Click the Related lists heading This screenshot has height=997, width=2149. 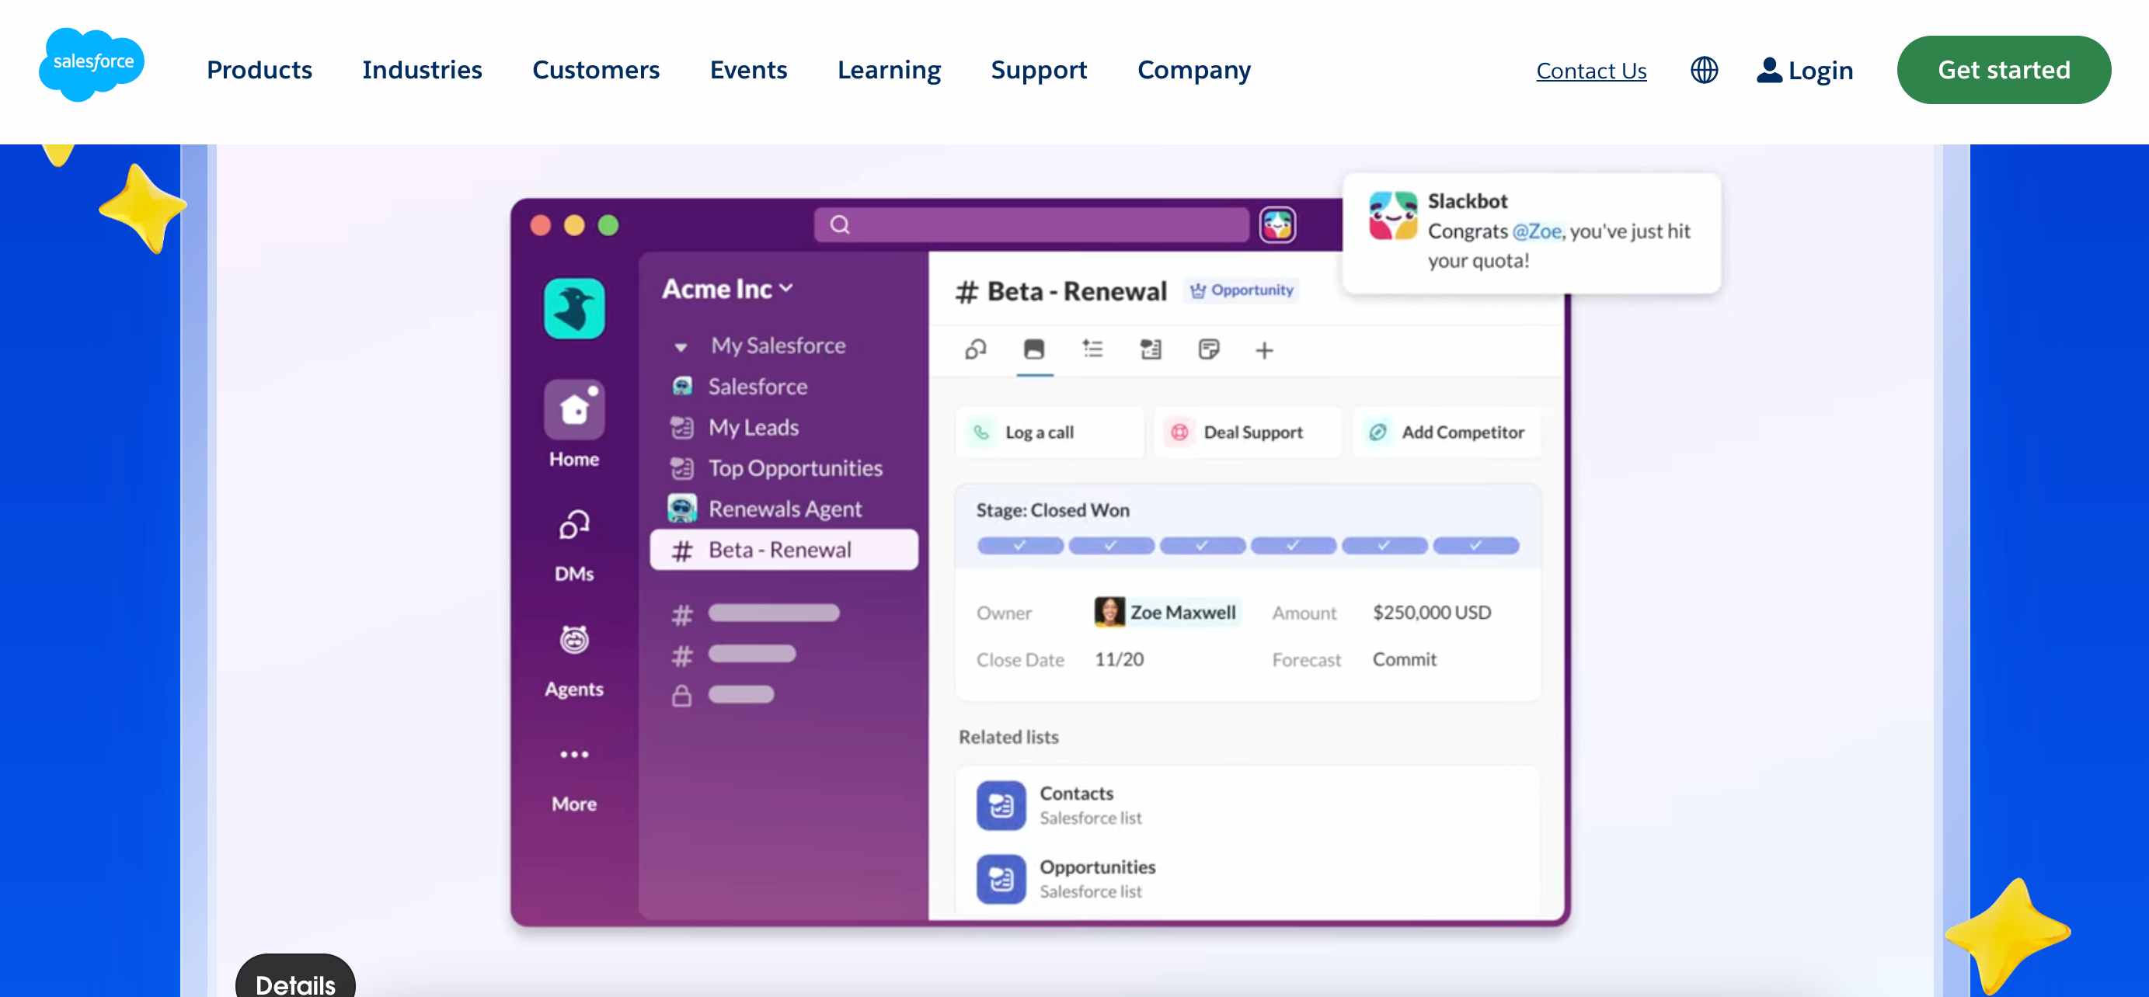point(1008,737)
